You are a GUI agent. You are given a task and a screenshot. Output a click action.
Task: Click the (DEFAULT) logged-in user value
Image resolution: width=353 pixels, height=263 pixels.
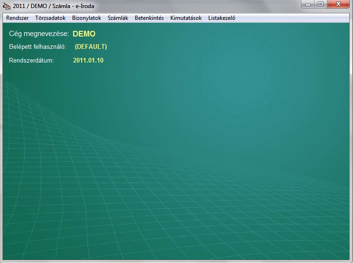tap(91, 47)
